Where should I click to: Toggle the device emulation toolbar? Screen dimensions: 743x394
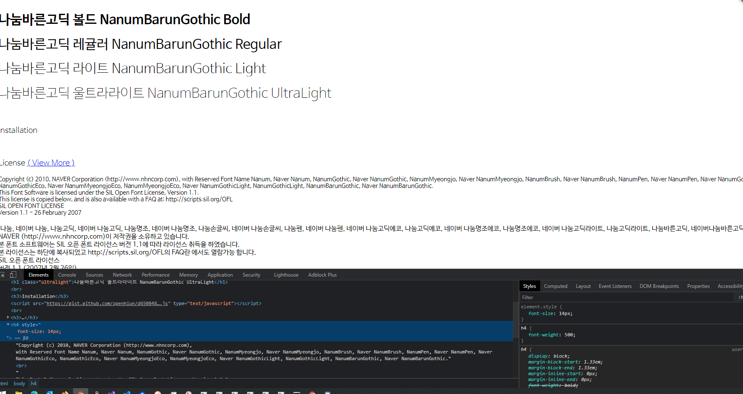point(13,275)
